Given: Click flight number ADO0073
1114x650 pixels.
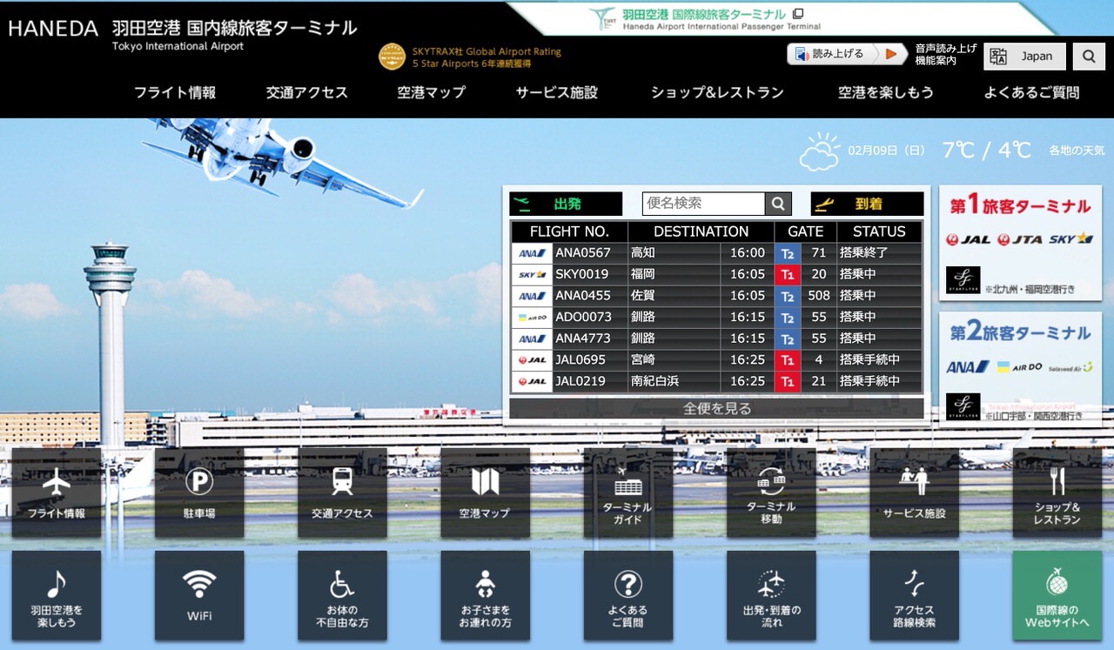Looking at the screenshot, I should pos(583,317).
